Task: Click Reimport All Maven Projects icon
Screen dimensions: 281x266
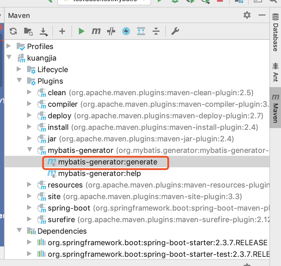Action: 13,31
